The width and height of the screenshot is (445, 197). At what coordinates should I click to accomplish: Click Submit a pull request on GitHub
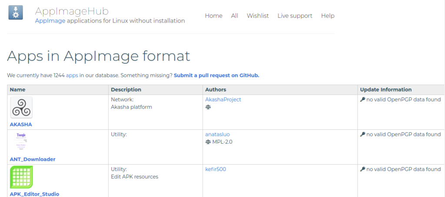216,75
